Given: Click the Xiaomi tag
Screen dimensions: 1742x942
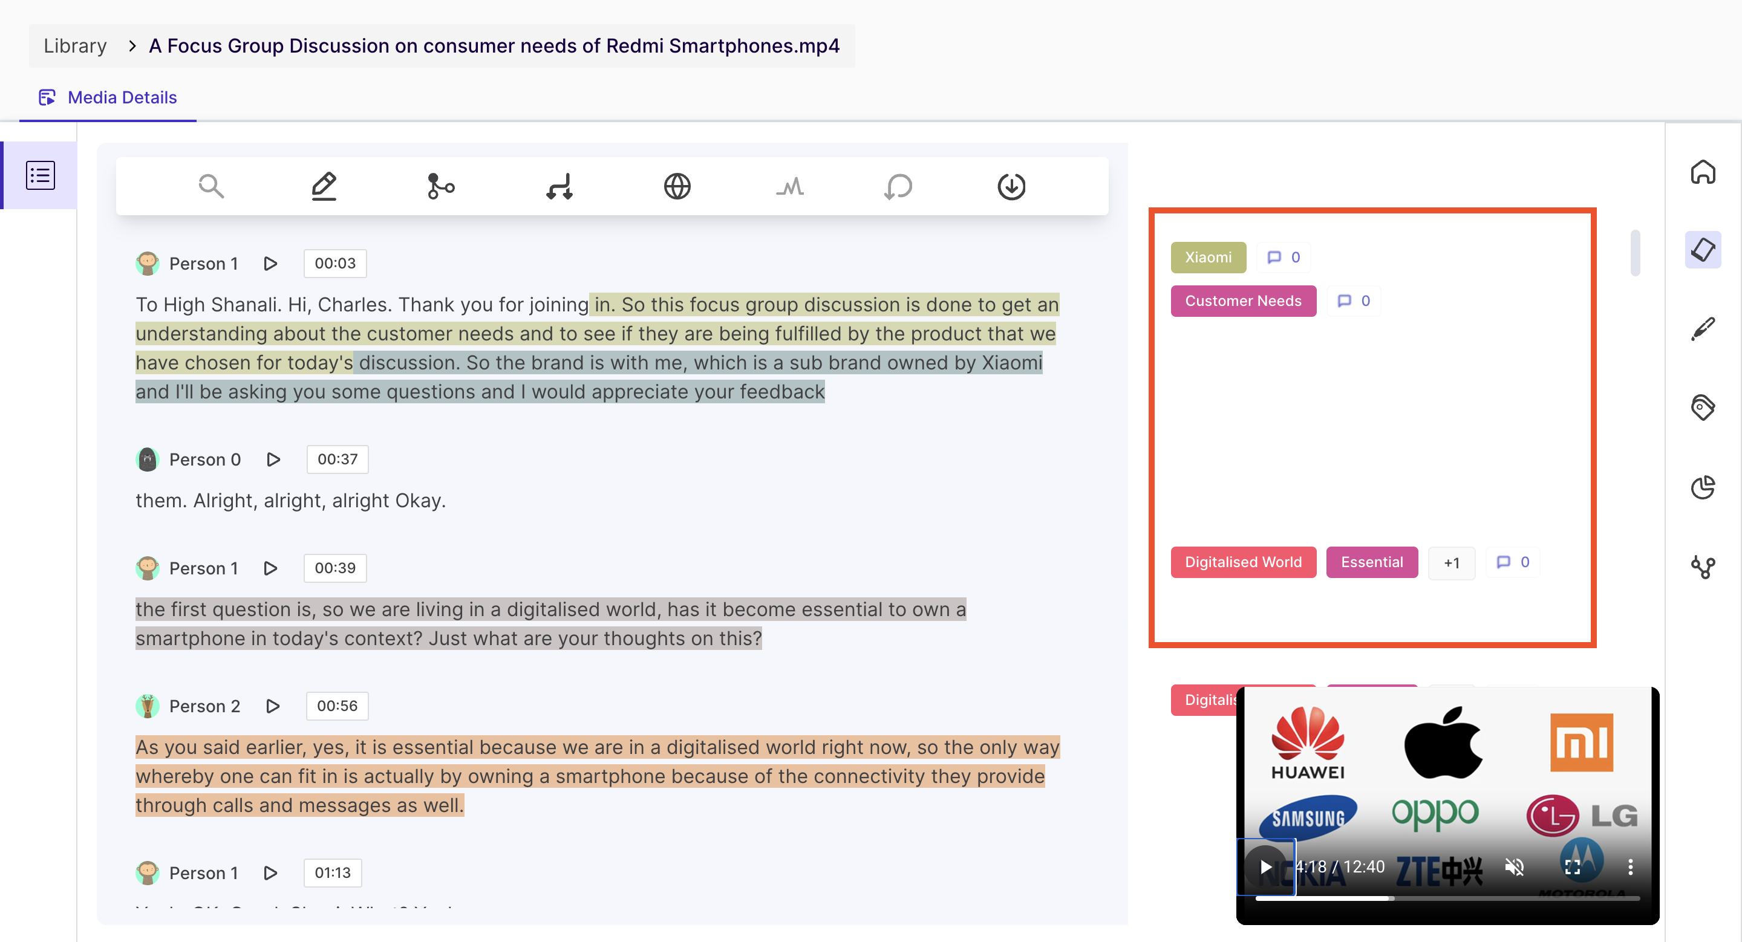Looking at the screenshot, I should click(1208, 258).
